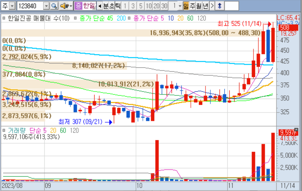Toggle the 종가 단순 5 10 indicator square
Image resolution: width=302 pixels, height=191 pixels.
click(129, 18)
